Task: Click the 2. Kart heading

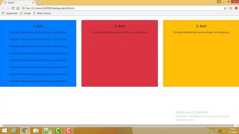Action: pos(119,26)
